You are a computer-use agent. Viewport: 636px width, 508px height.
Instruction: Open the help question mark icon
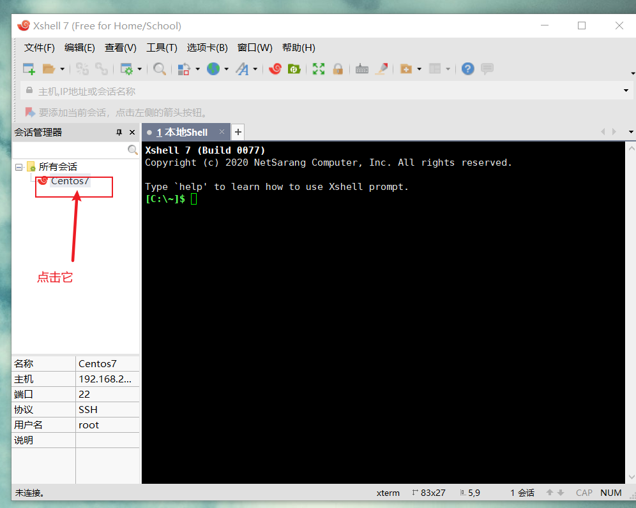point(467,69)
